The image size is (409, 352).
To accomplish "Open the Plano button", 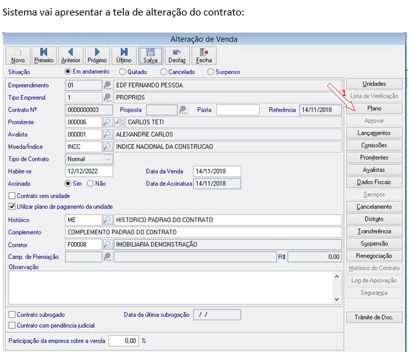I will click(x=374, y=108).
